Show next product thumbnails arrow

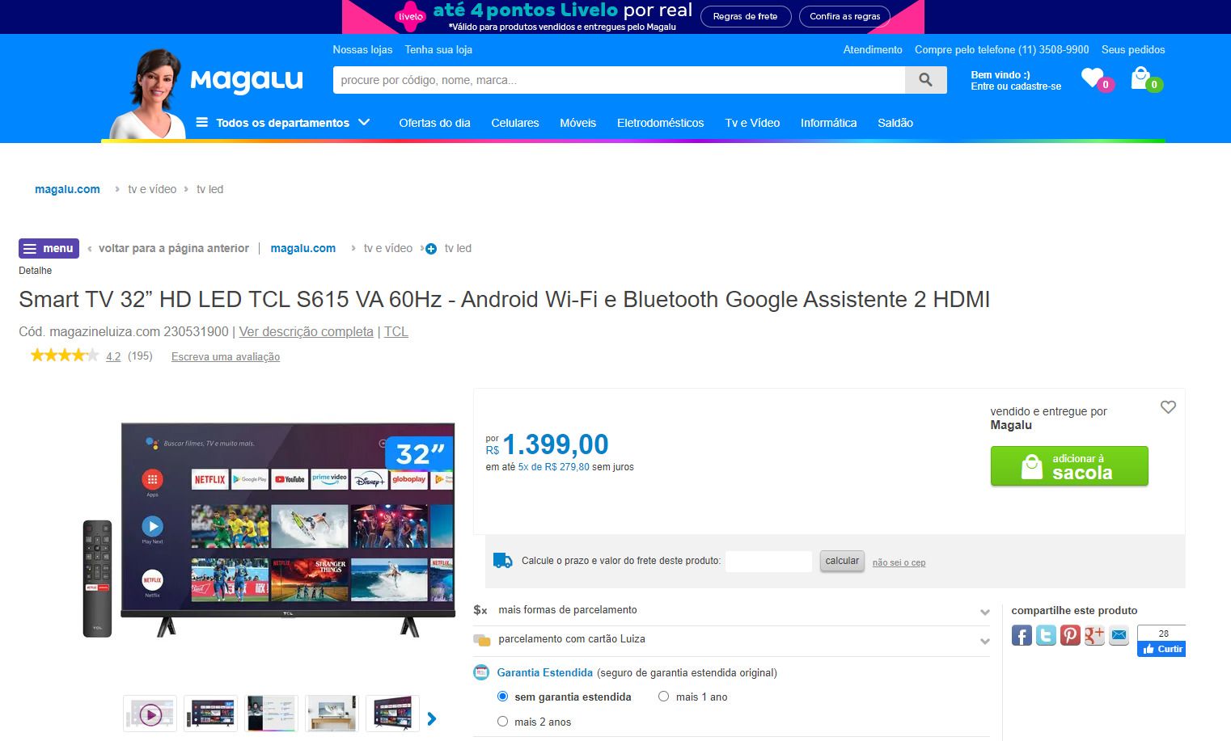432,718
